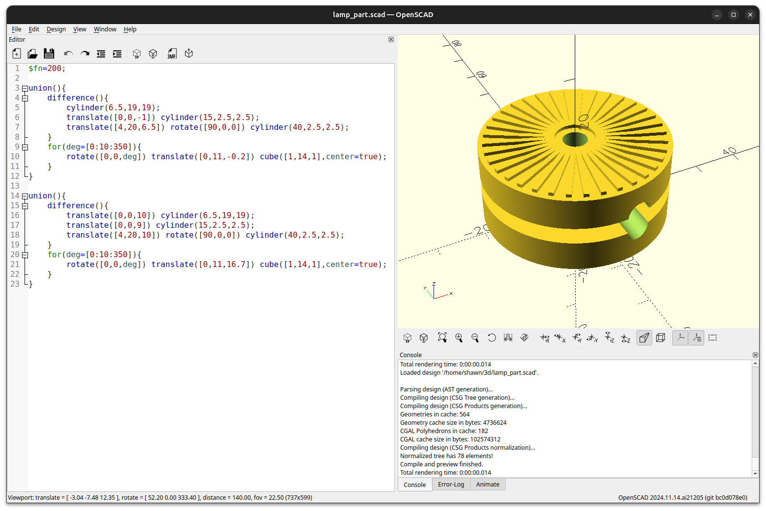The height and width of the screenshot is (511, 766).
Task: Open the Window menu
Action: [x=105, y=29]
